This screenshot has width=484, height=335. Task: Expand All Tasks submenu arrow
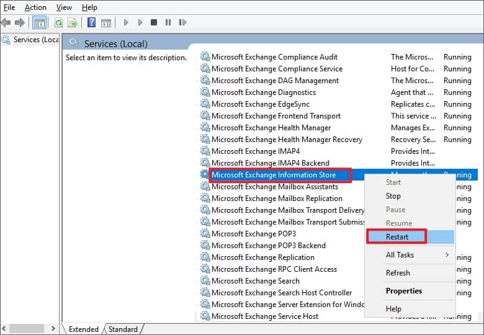point(447,255)
